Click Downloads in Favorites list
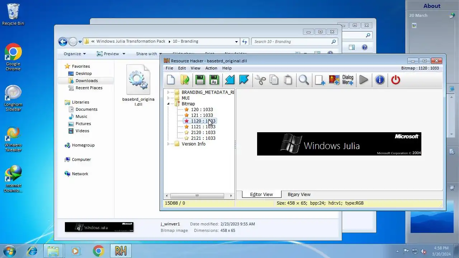Viewport: 459px width, 258px height. (x=86, y=81)
